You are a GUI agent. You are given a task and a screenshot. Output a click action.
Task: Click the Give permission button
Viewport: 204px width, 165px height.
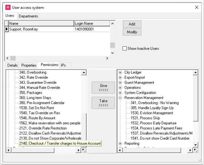tap(103, 88)
